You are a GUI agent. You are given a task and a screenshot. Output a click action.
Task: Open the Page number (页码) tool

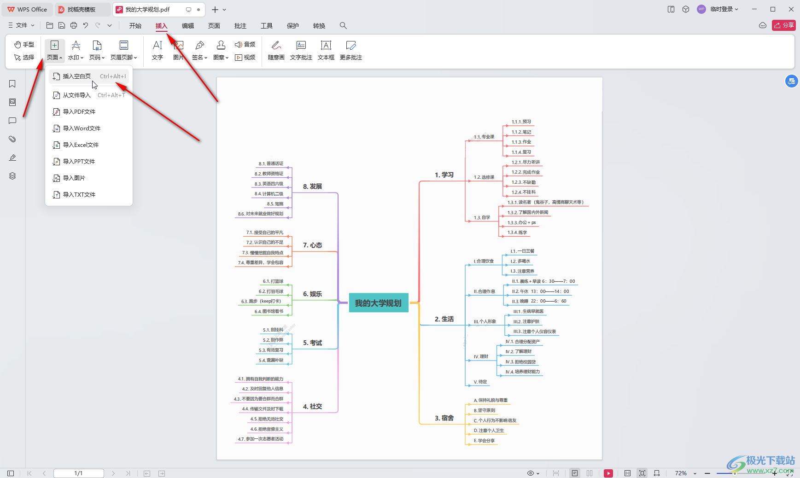pyautogui.click(x=97, y=50)
